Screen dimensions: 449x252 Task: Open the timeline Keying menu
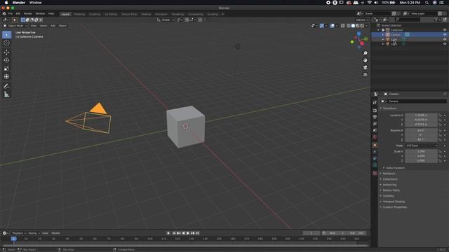click(x=34, y=233)
